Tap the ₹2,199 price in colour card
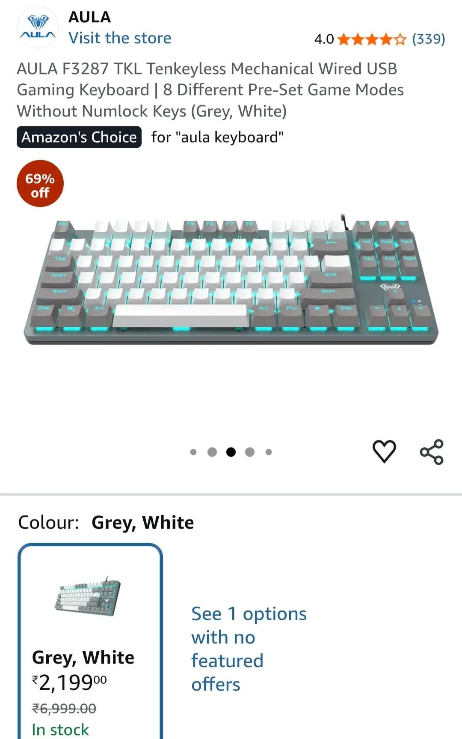The width and height of the screenshot is (462, 739). 69,682
